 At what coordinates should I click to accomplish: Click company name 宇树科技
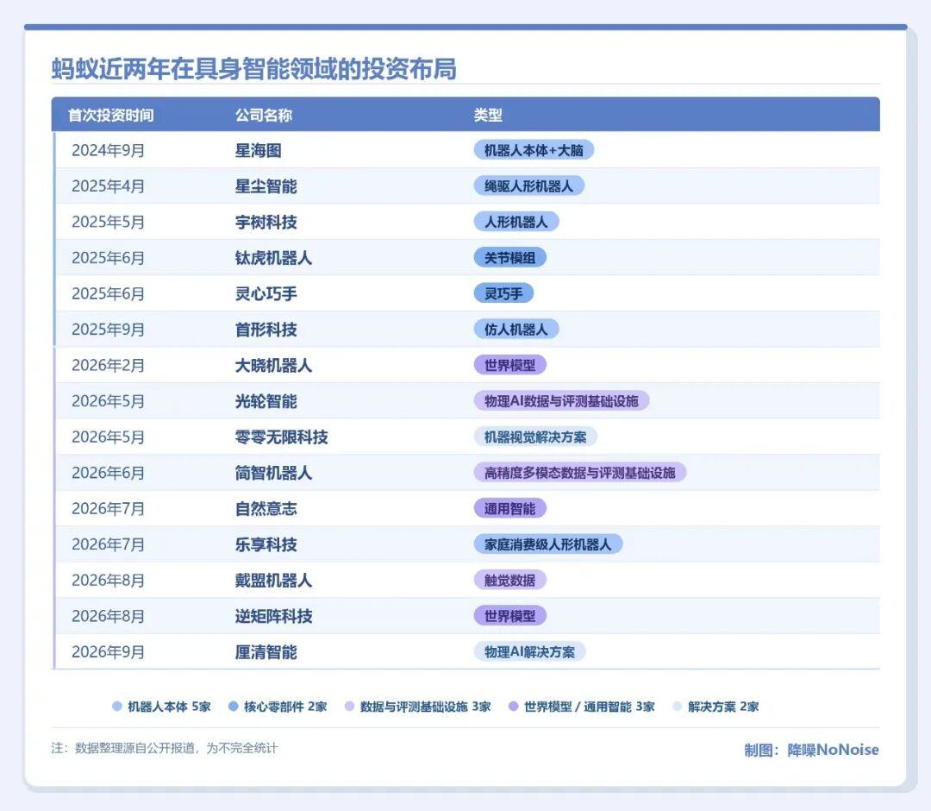tap(266, 223)
